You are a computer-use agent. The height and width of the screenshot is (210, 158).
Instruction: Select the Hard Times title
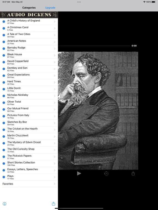14,81
